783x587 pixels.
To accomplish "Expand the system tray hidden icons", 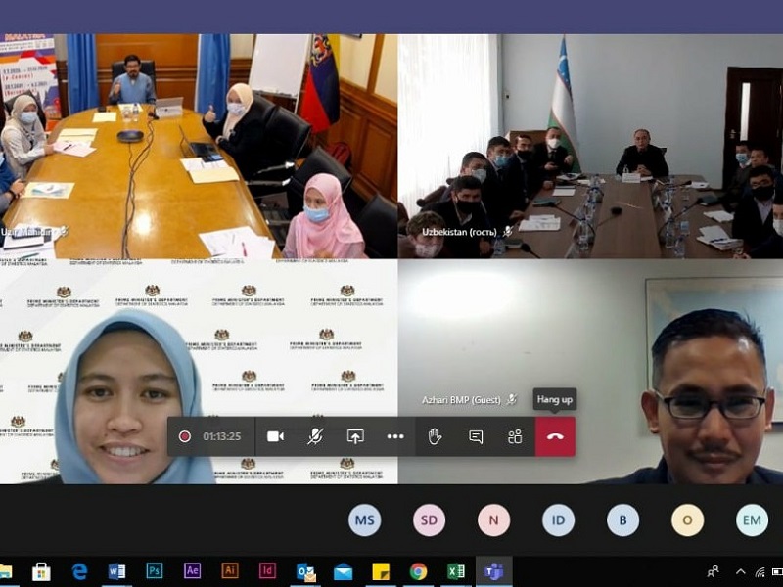I will [741, 571].
